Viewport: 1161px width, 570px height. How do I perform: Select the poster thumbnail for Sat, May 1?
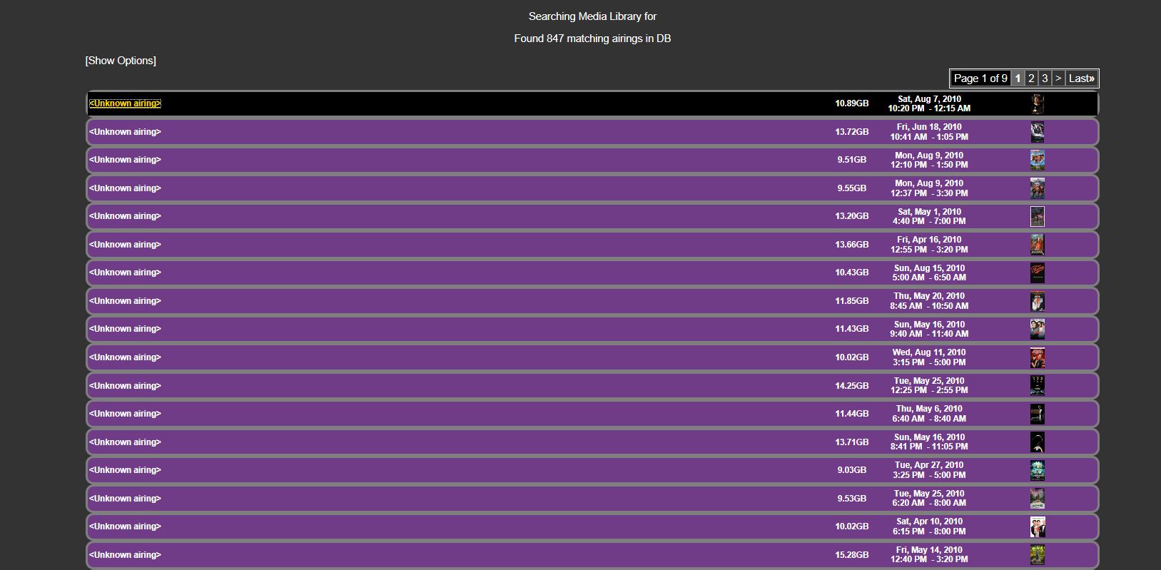click(1038, 216)
